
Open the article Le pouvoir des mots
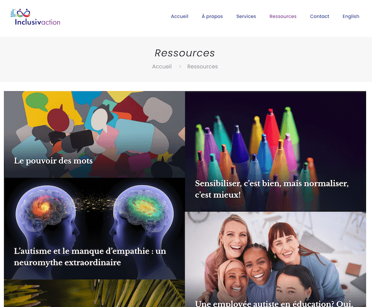(x=53, y=161)
